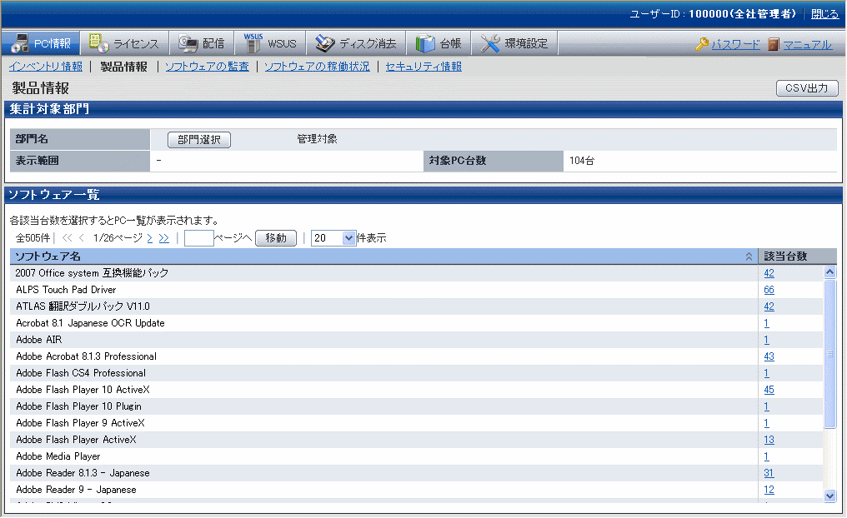Go to next page with single arrow
The image size is (847, 518).
tap(149, 238)
